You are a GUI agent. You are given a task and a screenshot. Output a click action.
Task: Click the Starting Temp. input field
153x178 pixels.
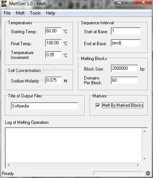[x=53, y=31]
